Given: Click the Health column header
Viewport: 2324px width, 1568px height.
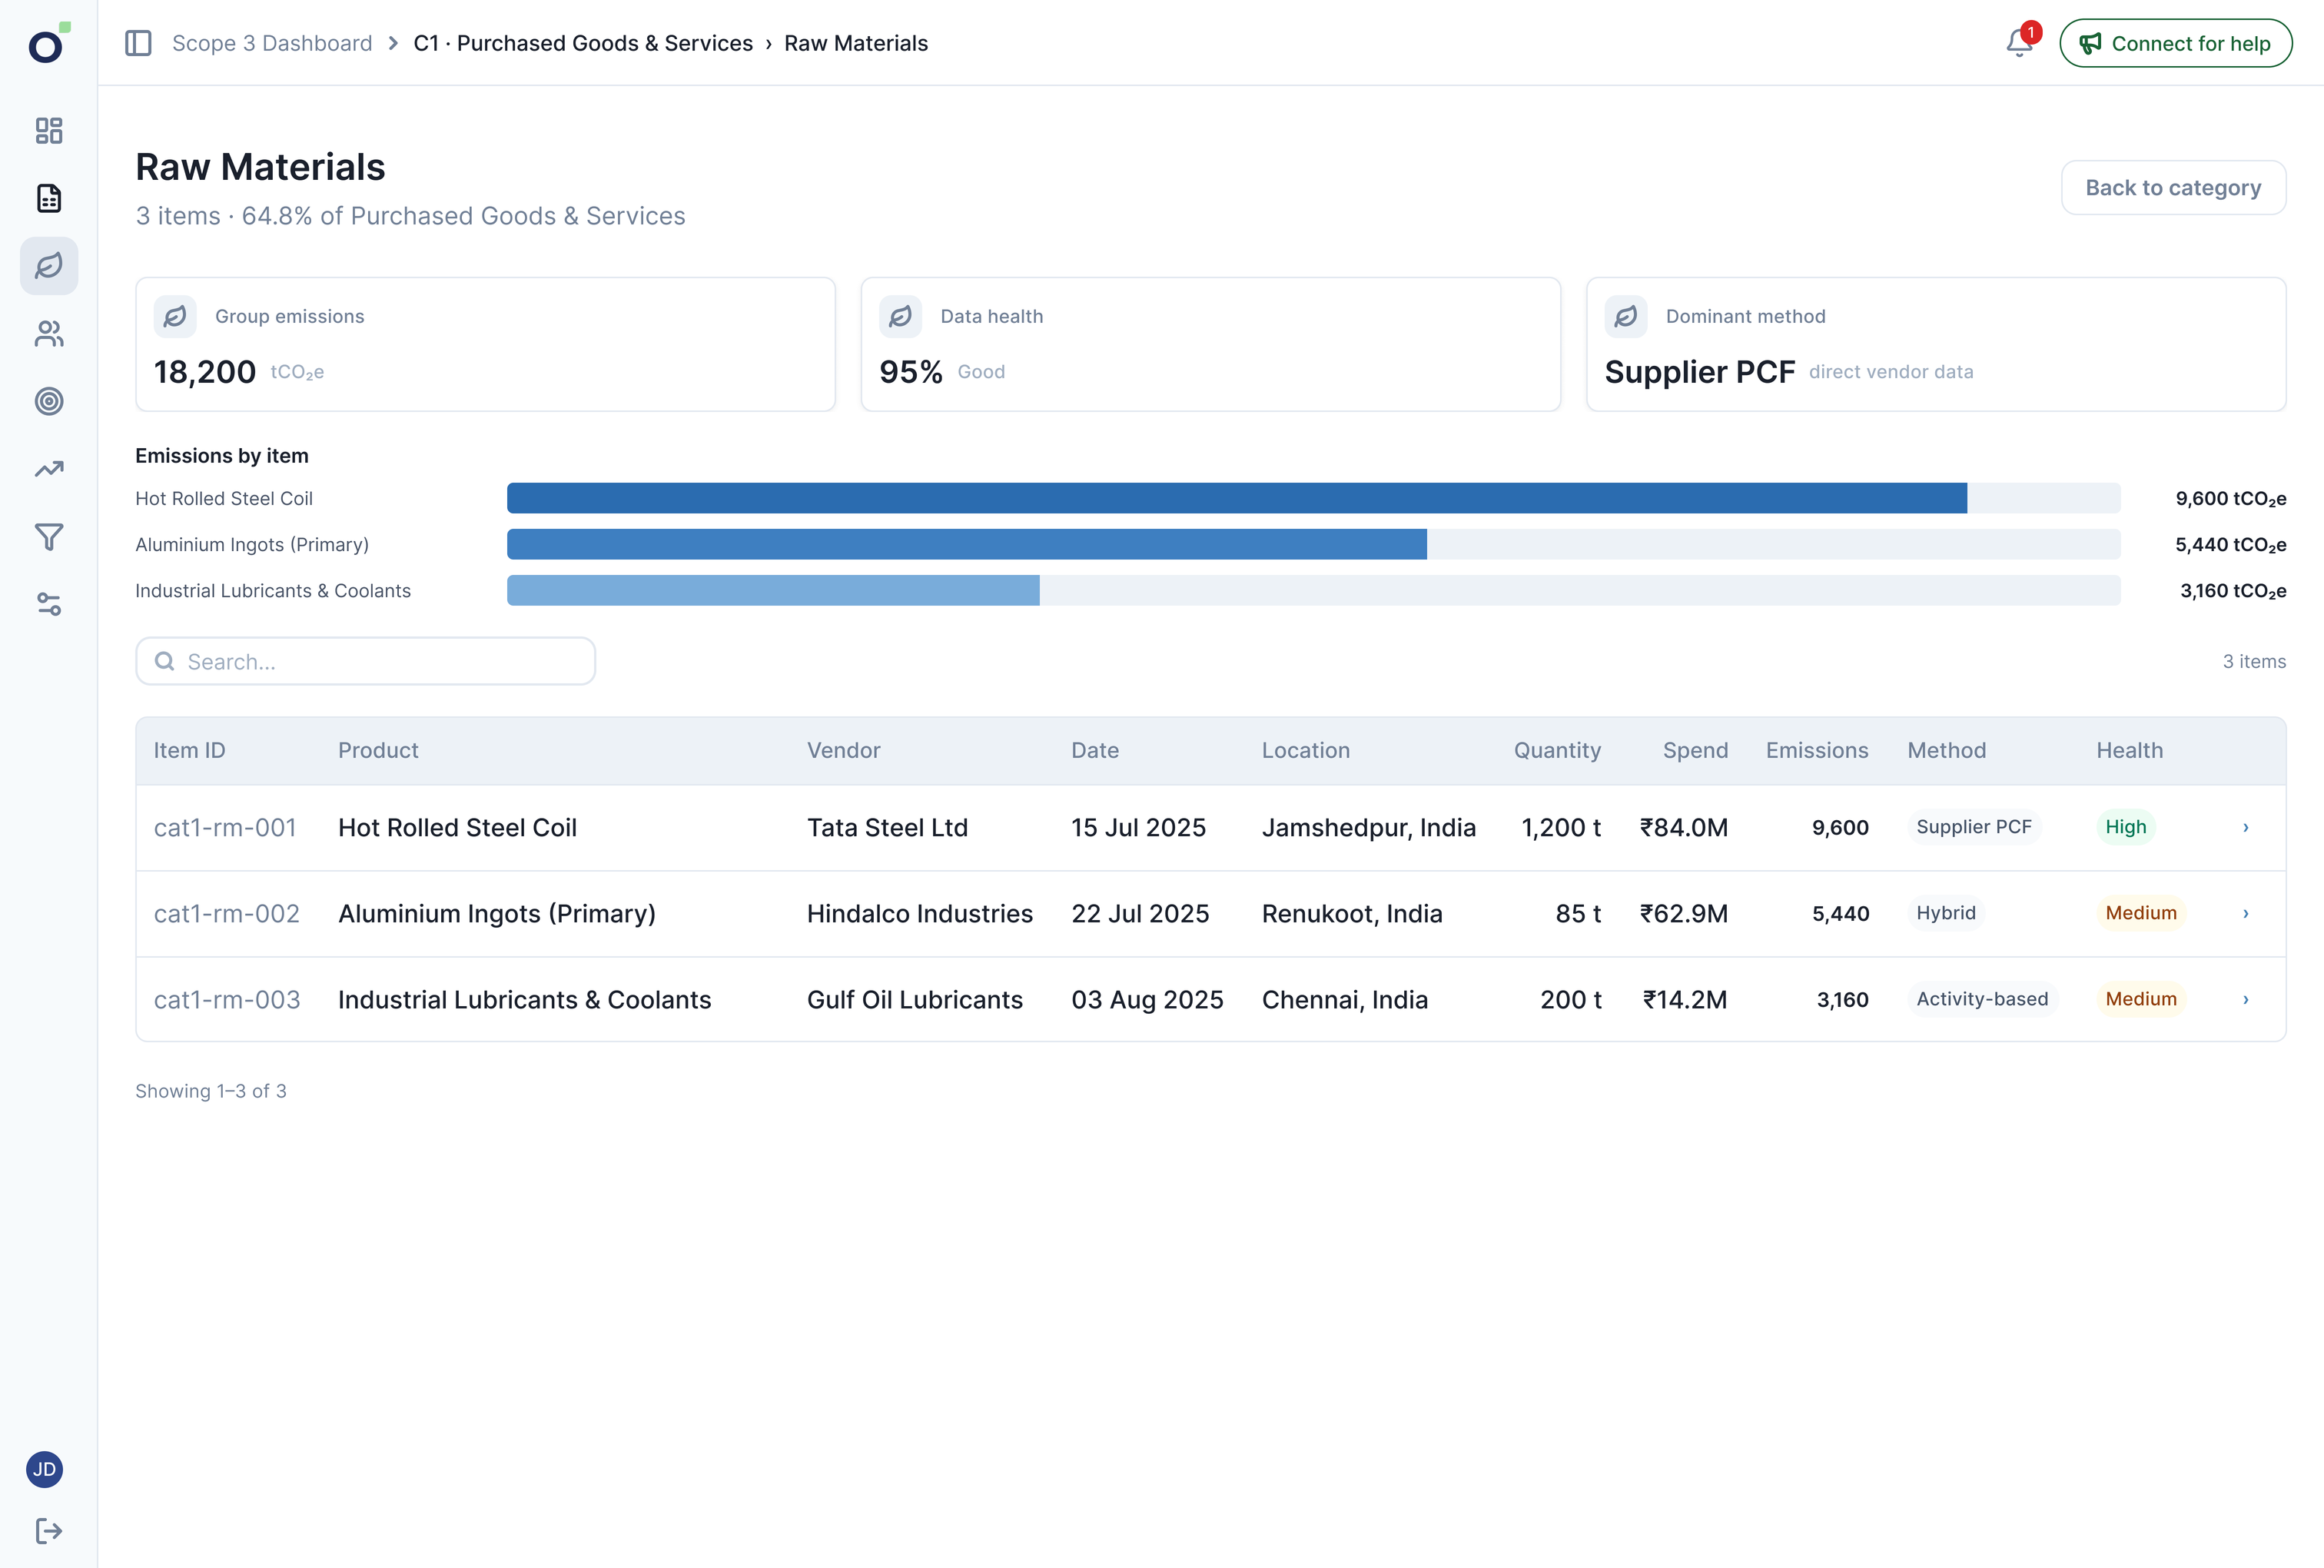Looking at the screenshot, I should (x=2129, y=750).
